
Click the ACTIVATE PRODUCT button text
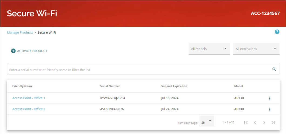point(32,51)
